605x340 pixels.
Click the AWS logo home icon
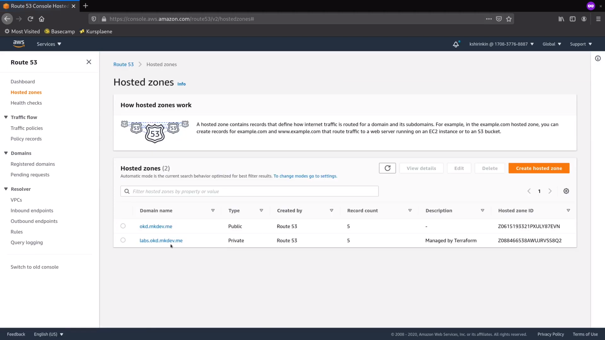[18, 43]
